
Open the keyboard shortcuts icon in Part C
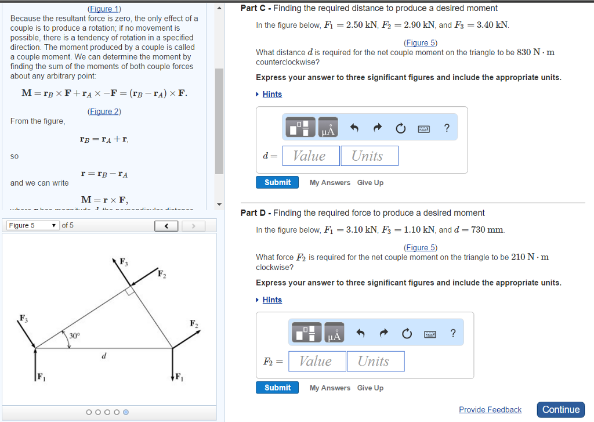(423, 128)
